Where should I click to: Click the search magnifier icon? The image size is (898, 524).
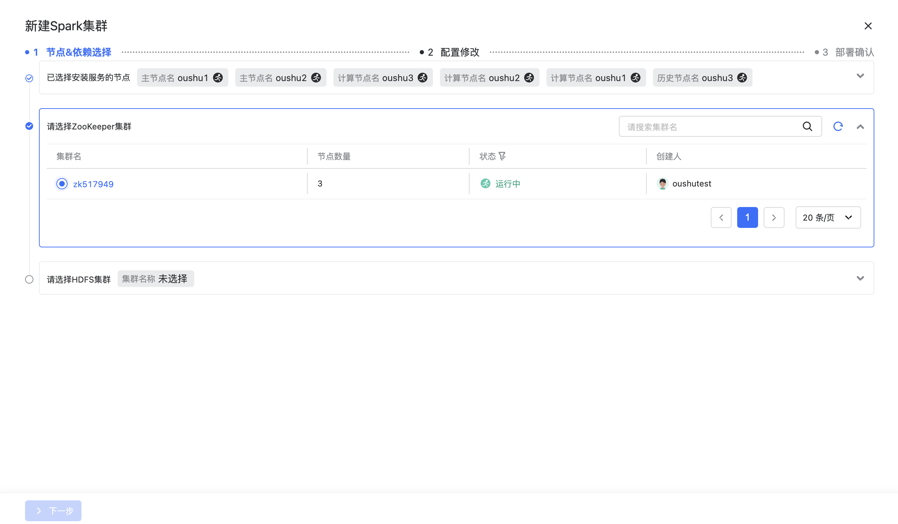808,126
